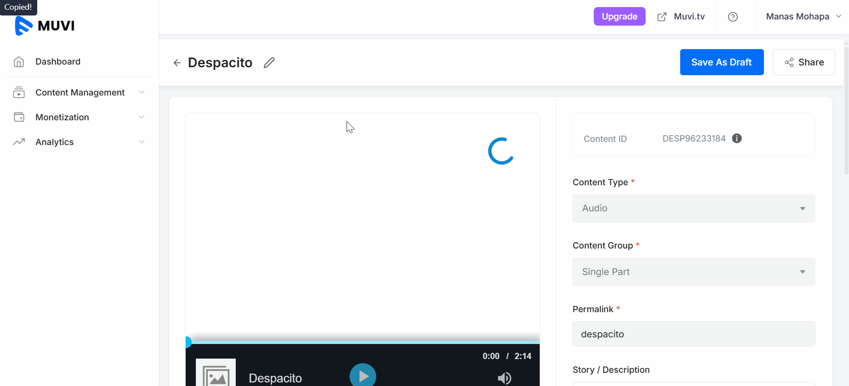Open the Content Group dropdown
849x386 pixels.
(693, 272)
